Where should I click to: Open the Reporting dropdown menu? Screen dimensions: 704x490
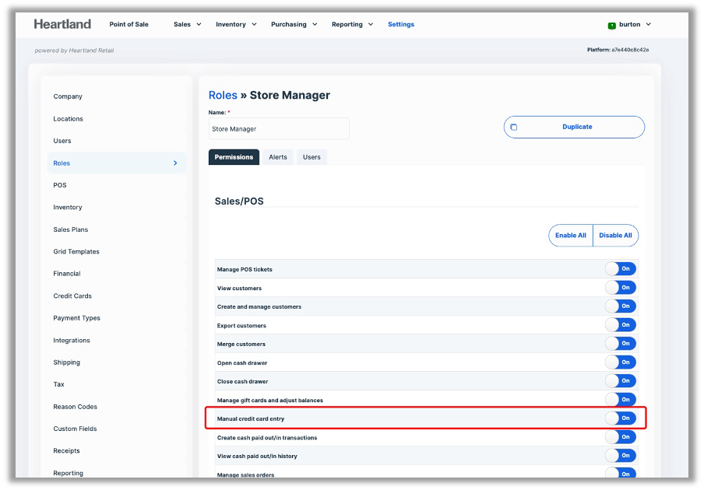point(352,24)
